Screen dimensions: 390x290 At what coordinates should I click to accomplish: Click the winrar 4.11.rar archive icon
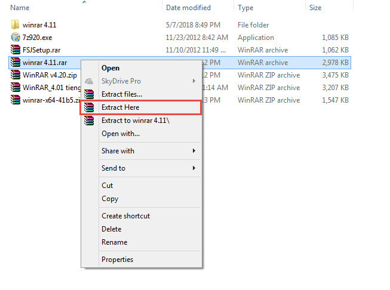coord(15,63)
